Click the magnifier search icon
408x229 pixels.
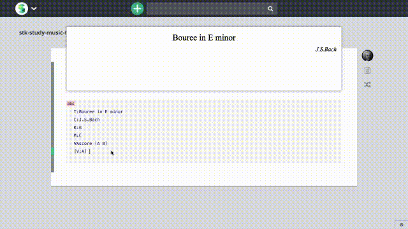[270, 9]
